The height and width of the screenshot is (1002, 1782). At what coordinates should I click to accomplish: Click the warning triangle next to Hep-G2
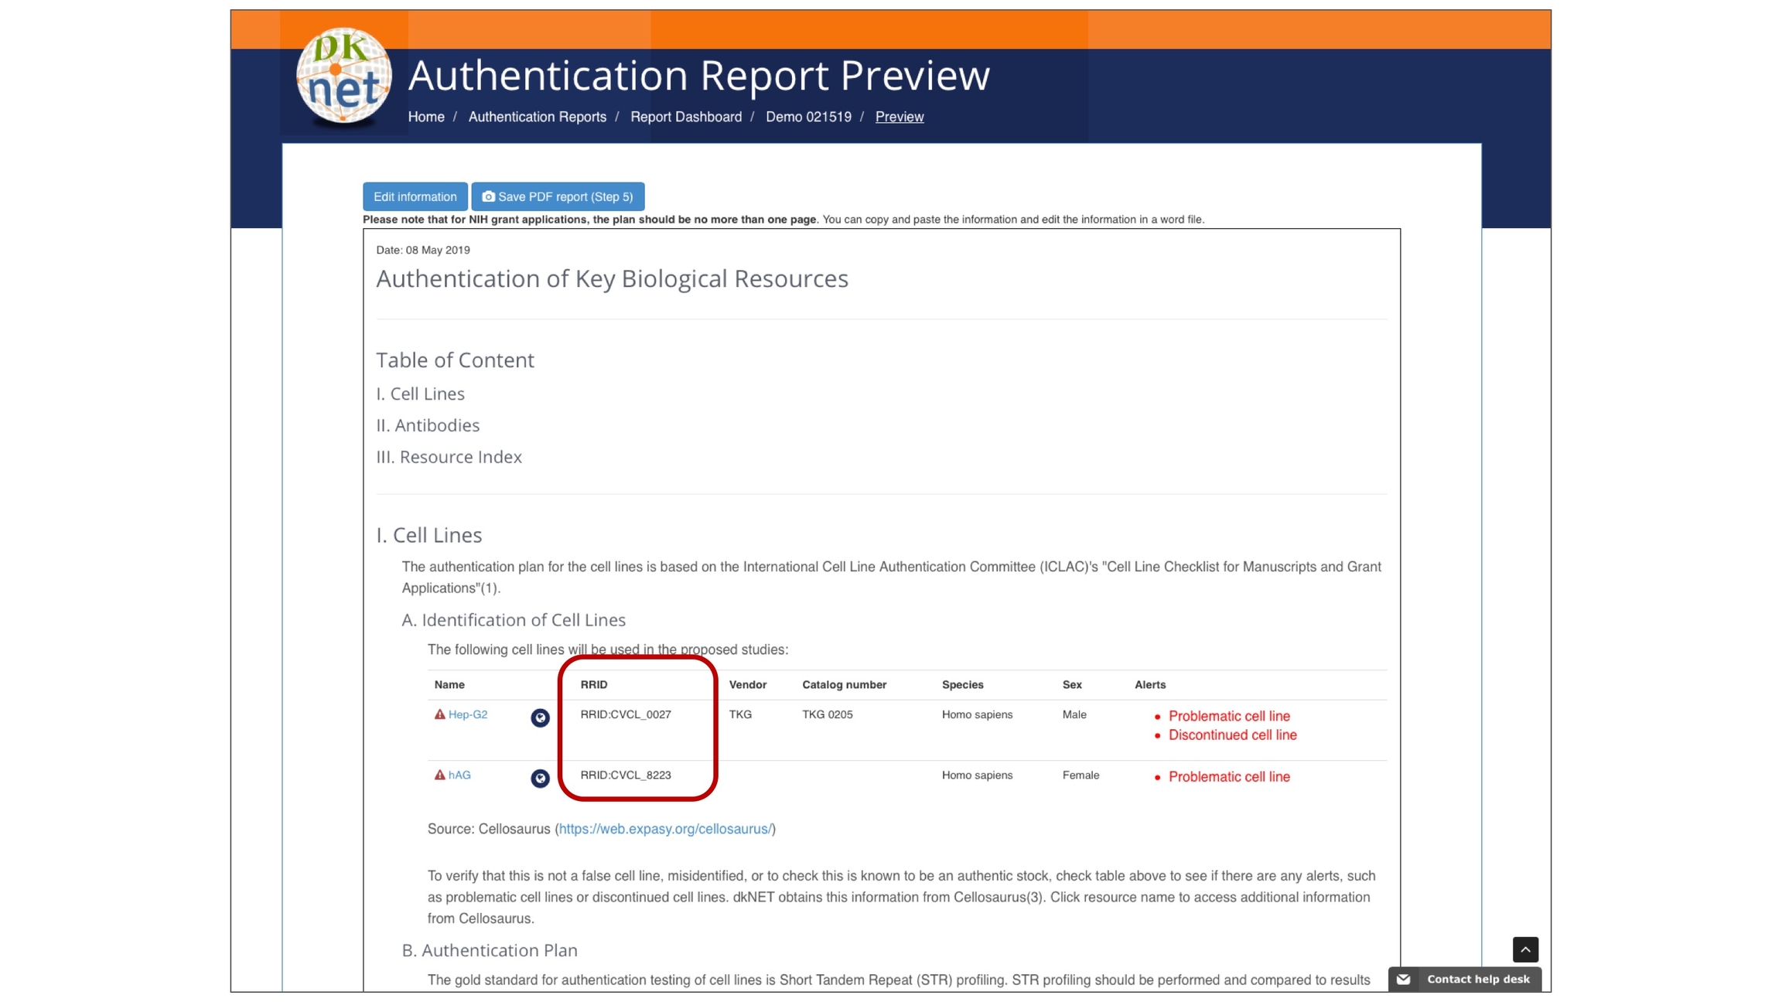439,714
